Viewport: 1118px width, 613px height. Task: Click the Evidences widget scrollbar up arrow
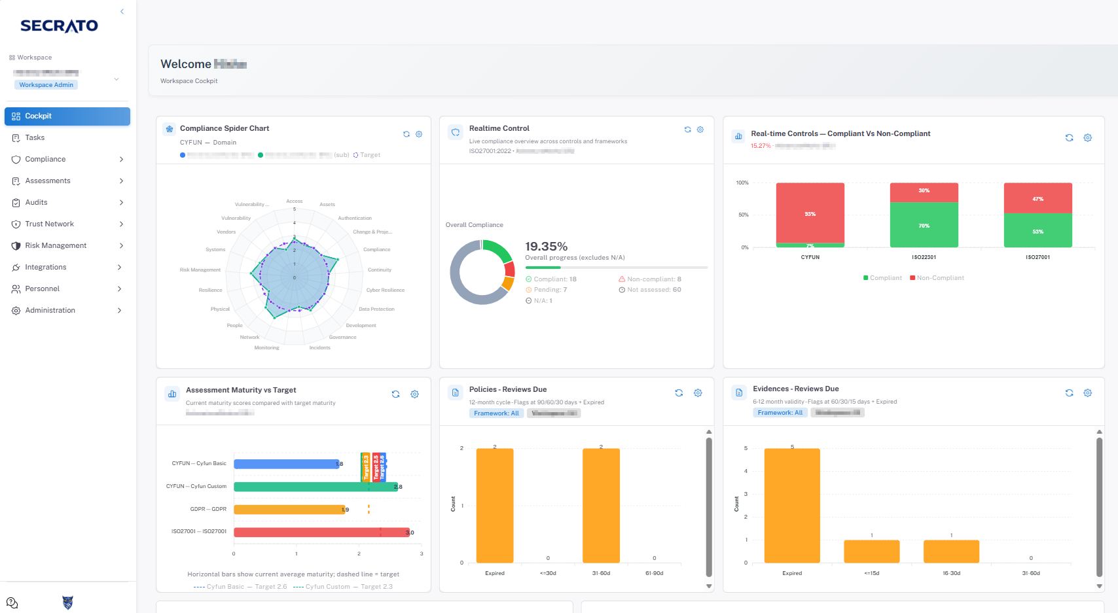click(x=1099, y=432)
